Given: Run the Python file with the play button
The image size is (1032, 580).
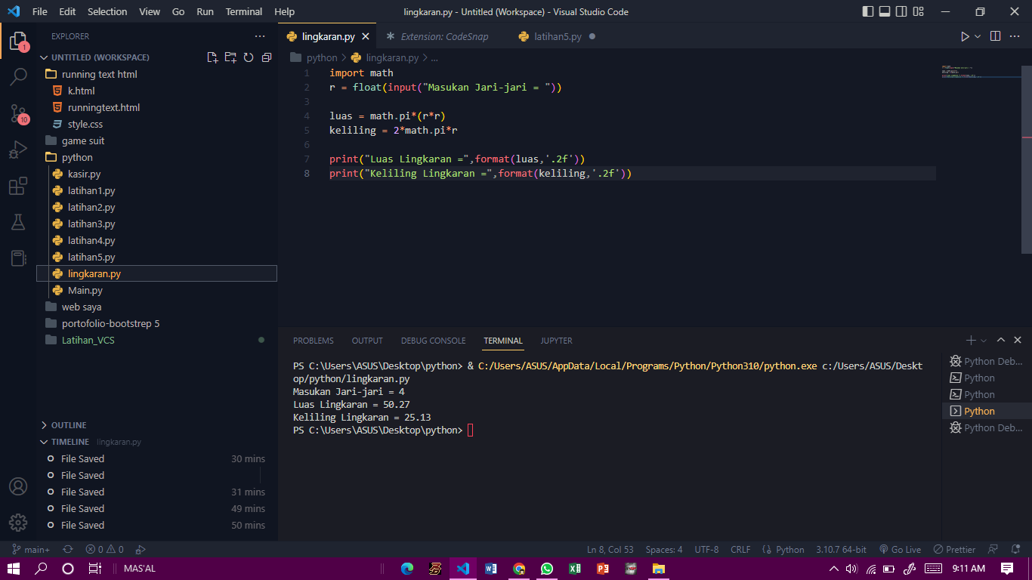Looking at the screenshot, I should pyautogui.click(x=965, y=35).
